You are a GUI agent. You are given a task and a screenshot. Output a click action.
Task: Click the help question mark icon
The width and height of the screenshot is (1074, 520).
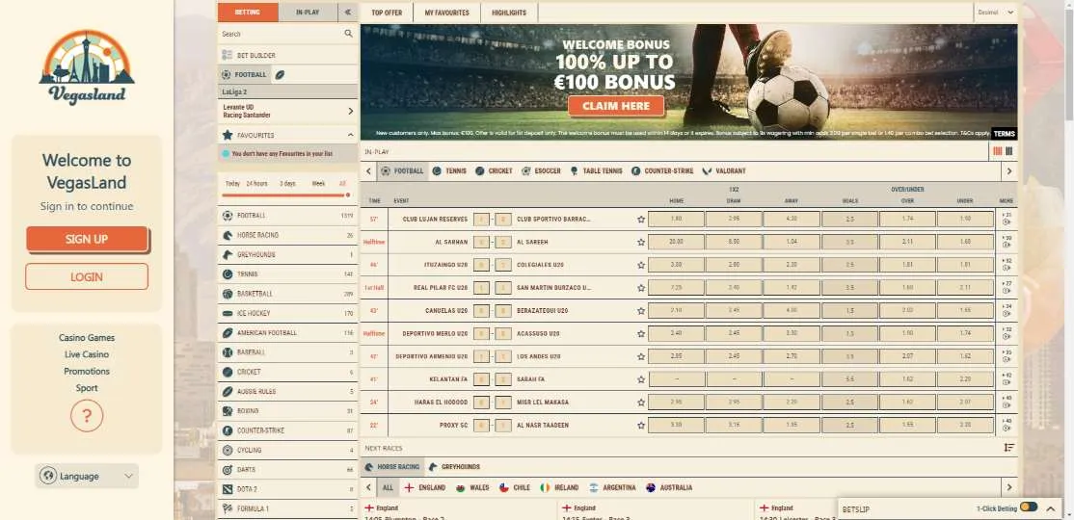(x=87, y=415)
